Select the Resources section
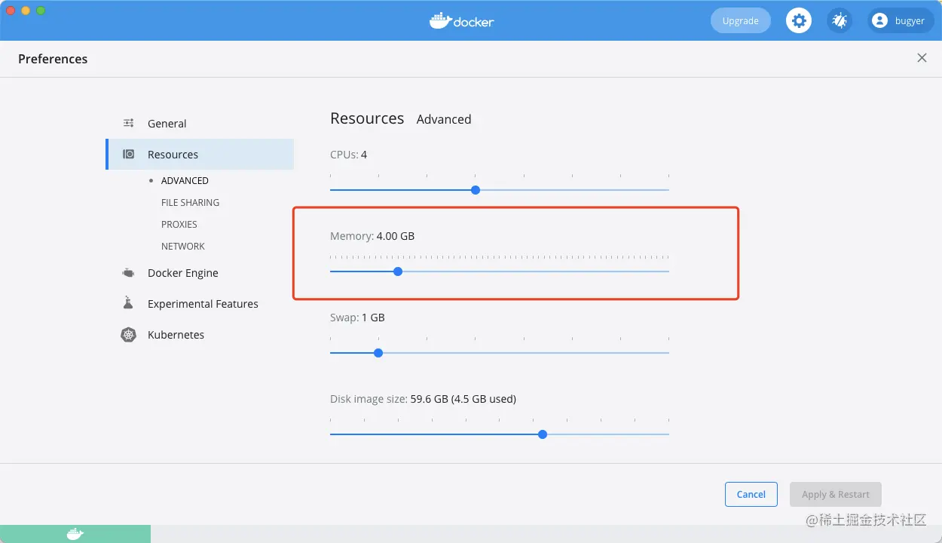Image resolution: width=942 pixels, height=543 pixels. (200, 154)
